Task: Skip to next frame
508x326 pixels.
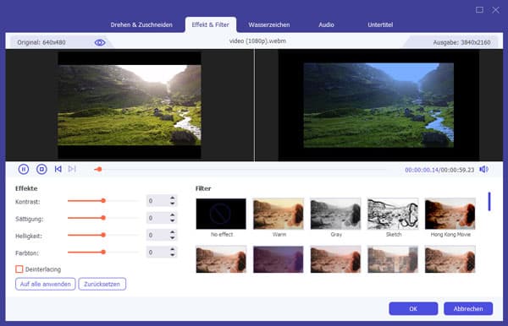Action: coord(72,169)
